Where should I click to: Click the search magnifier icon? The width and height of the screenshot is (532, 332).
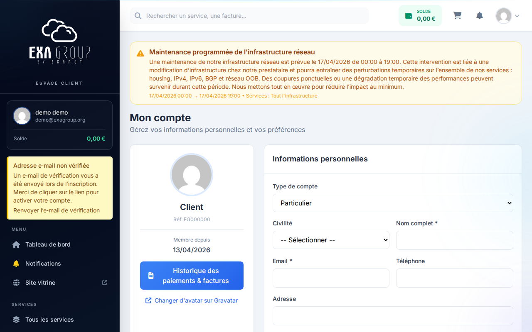click(x=138, y=16)
